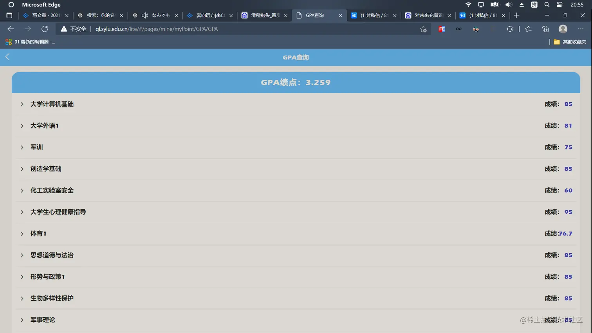Screen dimensions: 592x333
Task: Click the 军训 score value 75
Action: click(x=568, y=147)
